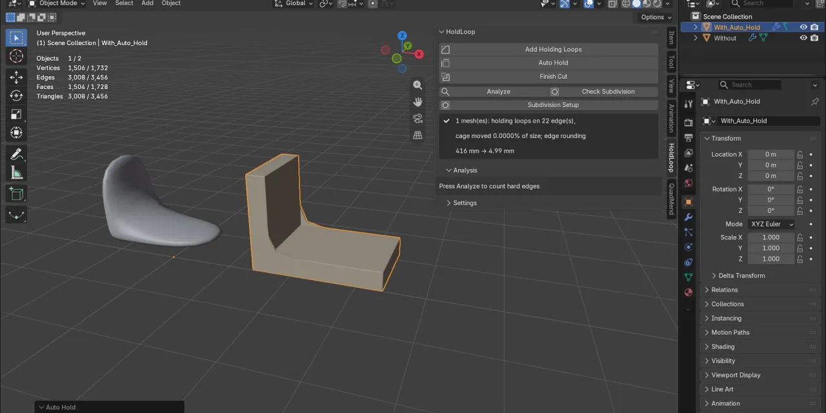Viewport: 826px width, 413px height.
Task: Disable rendering of Without via camera icon
Action: pyautogui.click(x=814, y=38)
